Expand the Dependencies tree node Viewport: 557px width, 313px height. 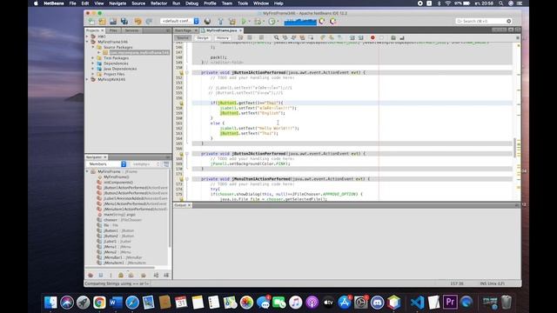tap(93, 63)
